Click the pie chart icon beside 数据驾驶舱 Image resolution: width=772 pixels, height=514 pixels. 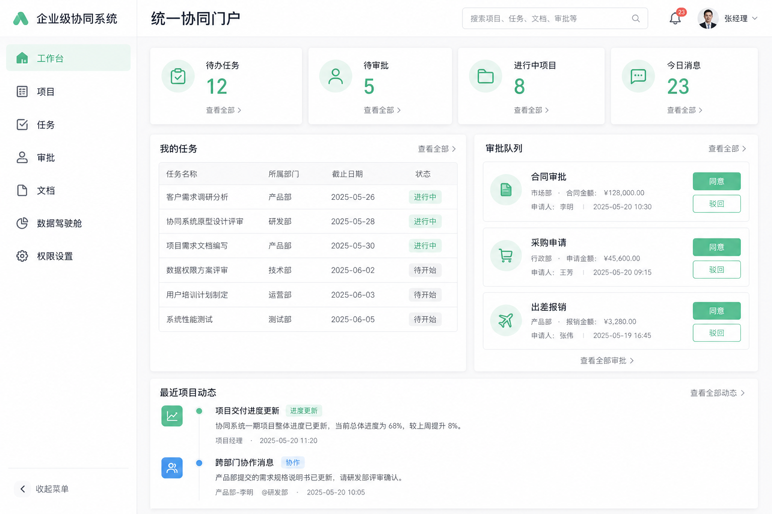[x=22, y=223]
